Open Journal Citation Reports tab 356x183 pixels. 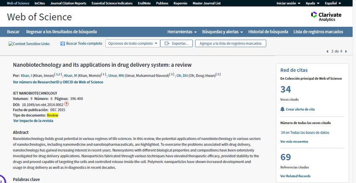click(68, 3)
